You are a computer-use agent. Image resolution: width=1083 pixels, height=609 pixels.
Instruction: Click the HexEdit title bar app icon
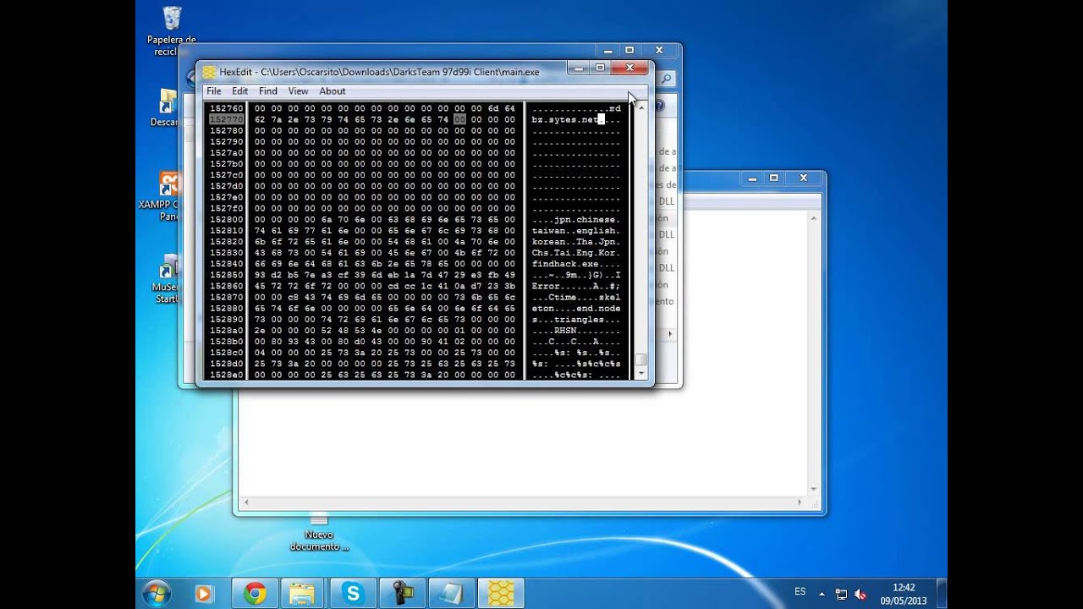point(209,72)
